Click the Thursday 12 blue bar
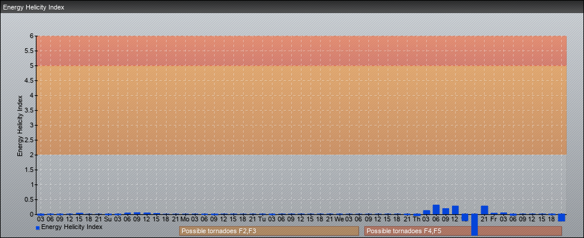Image resolution: width=584 pixels, height=238 pixels. point(455,210)
